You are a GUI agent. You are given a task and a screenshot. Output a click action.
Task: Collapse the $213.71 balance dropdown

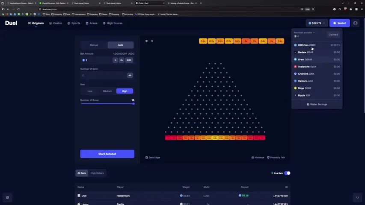pos(317,23)
